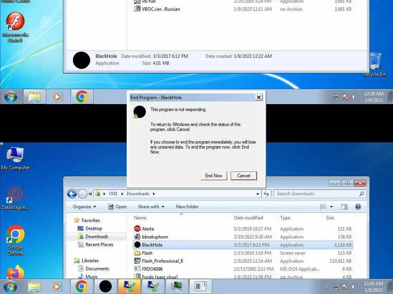Select Alerta file
Image resolution: width=393 pixels, height=294 pixels.
(243, 229)
